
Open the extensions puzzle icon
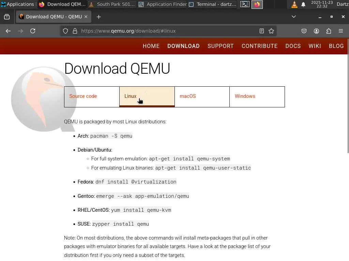[x=329, y=31]
